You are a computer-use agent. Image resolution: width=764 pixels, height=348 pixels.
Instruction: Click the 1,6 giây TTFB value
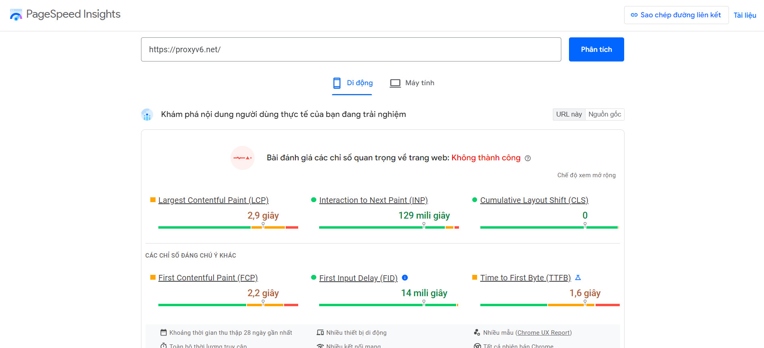click(x=585, y=293)
